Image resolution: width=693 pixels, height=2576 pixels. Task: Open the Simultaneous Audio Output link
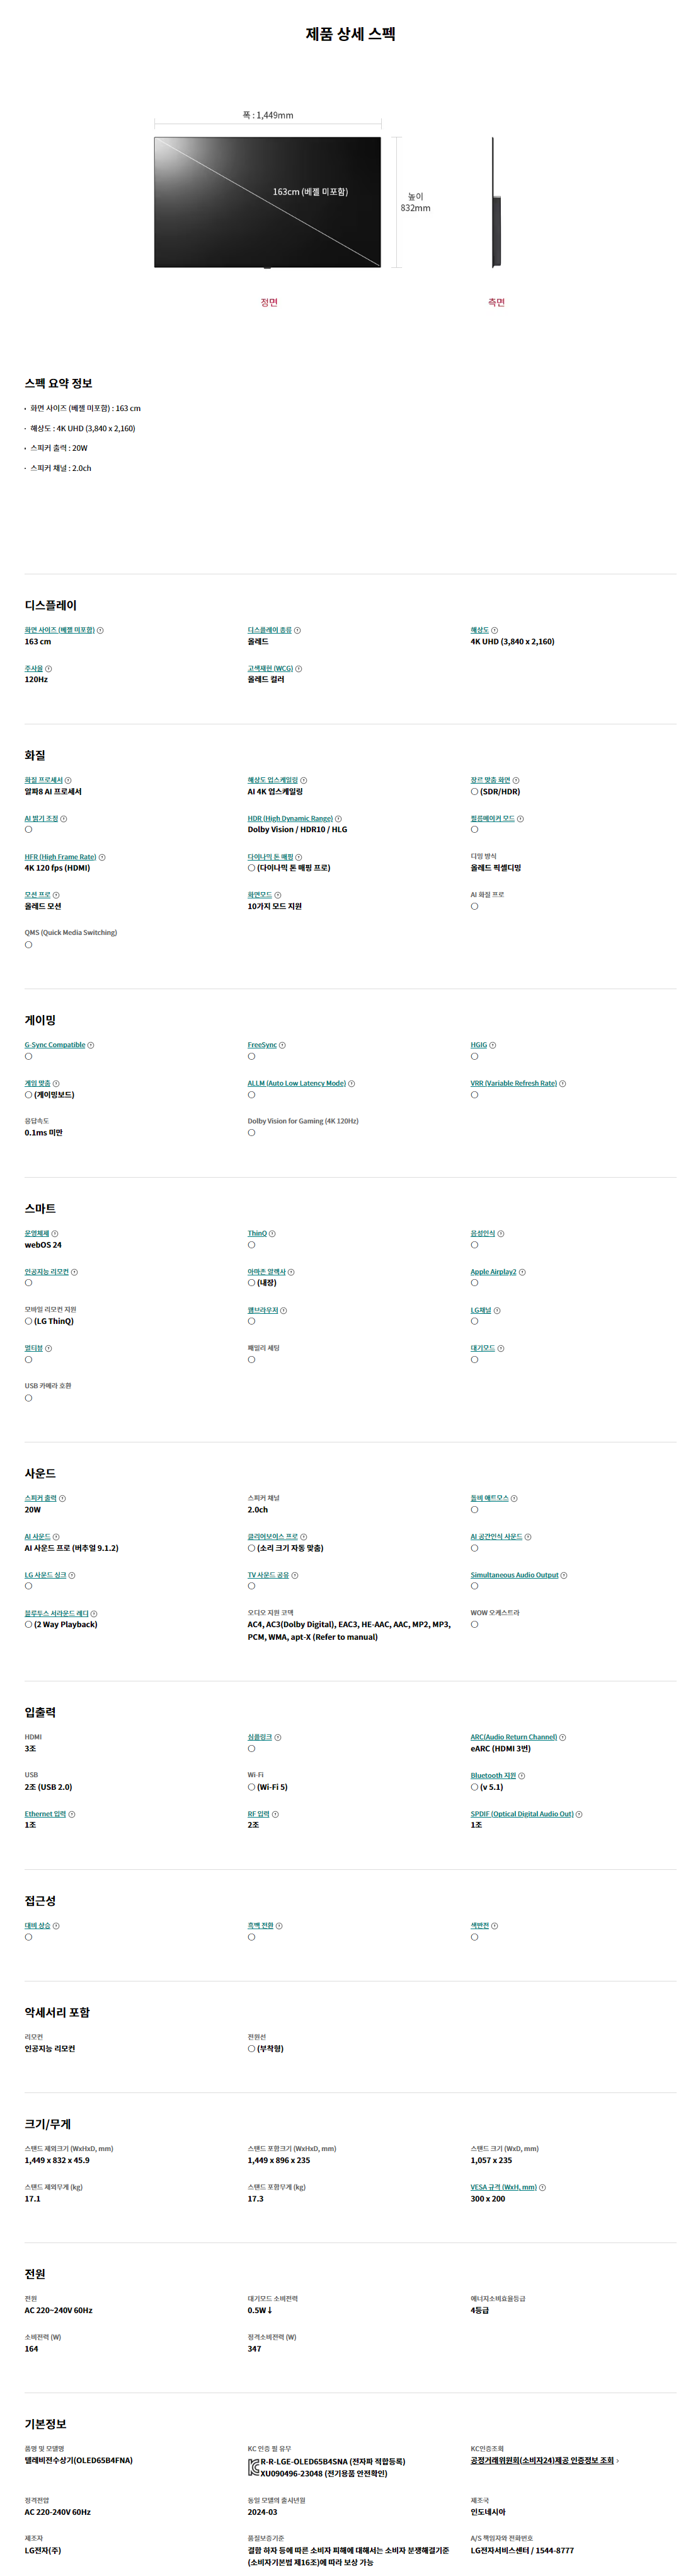click(515, 1575)
